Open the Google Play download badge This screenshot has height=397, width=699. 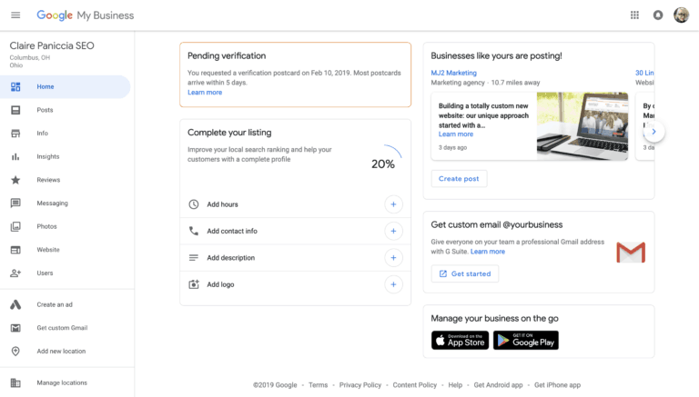coord(525,340)
